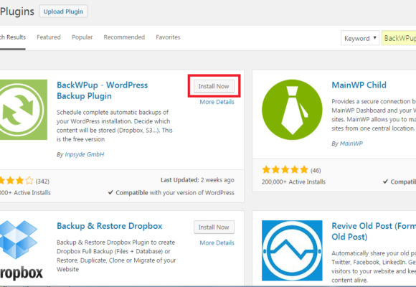Viewport: 416px width, 287px height.
Task: Open the Recommended tab
Action: (x=124, y=37)
